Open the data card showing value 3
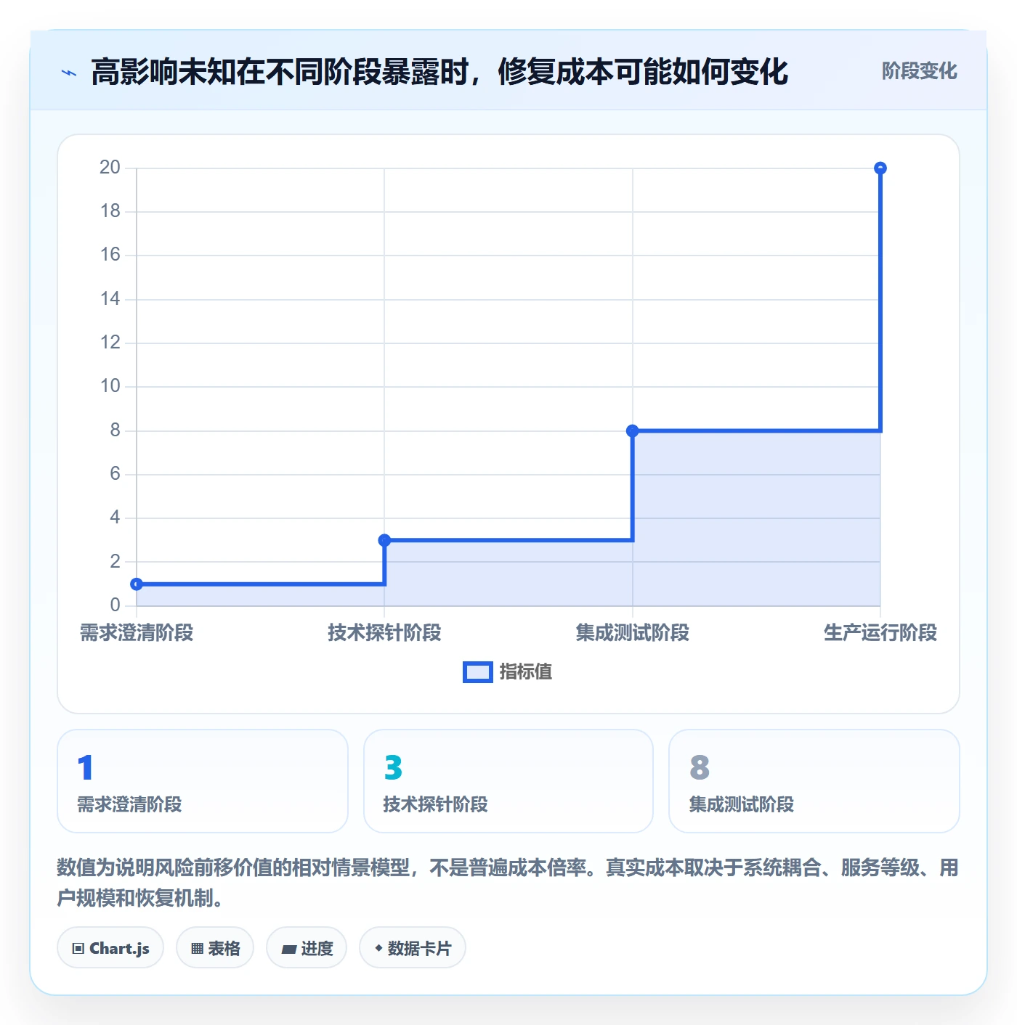The height and width of the screenshot is (1025, 1017). 508,781
